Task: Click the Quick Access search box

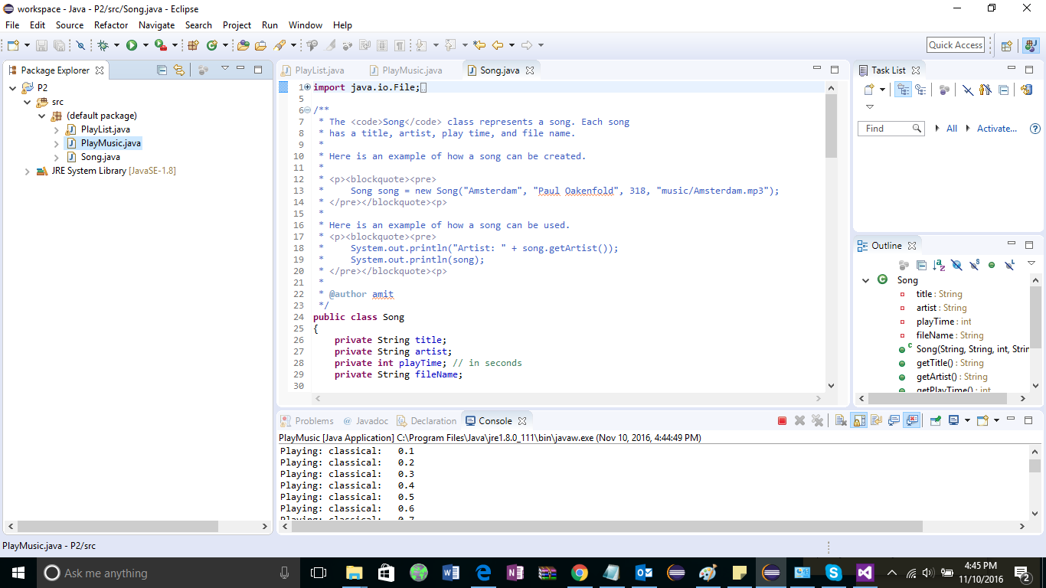Action: pos(955,45)
